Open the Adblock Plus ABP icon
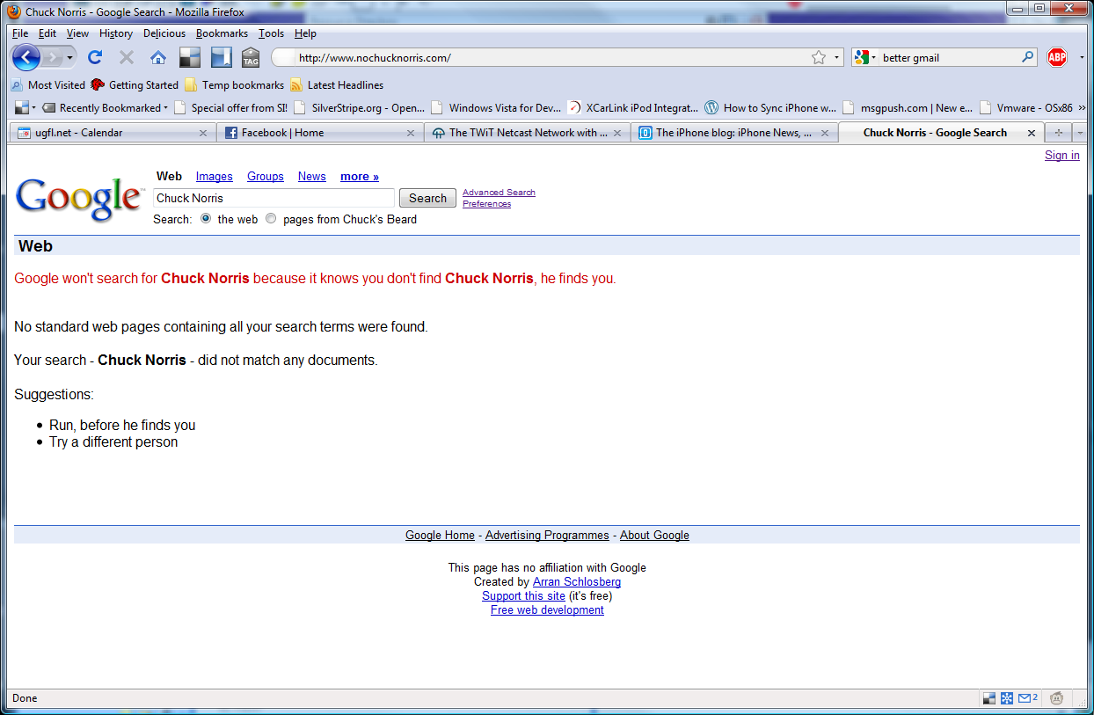 click(x=1057, y=58)
